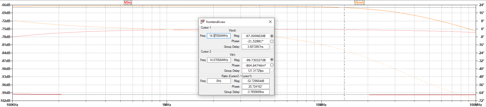Click the 1MHz frequency axis label
The image size is (486, 107).
[x=167, y=105]
